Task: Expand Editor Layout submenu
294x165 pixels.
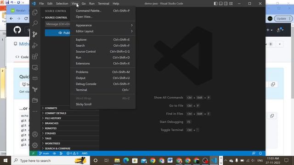Action: click(102, 31)
